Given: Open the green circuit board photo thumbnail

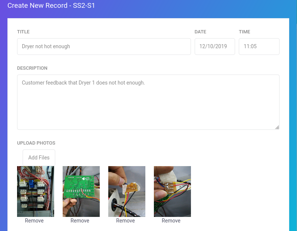Looking at the screenshot, I should pos(81,191).
